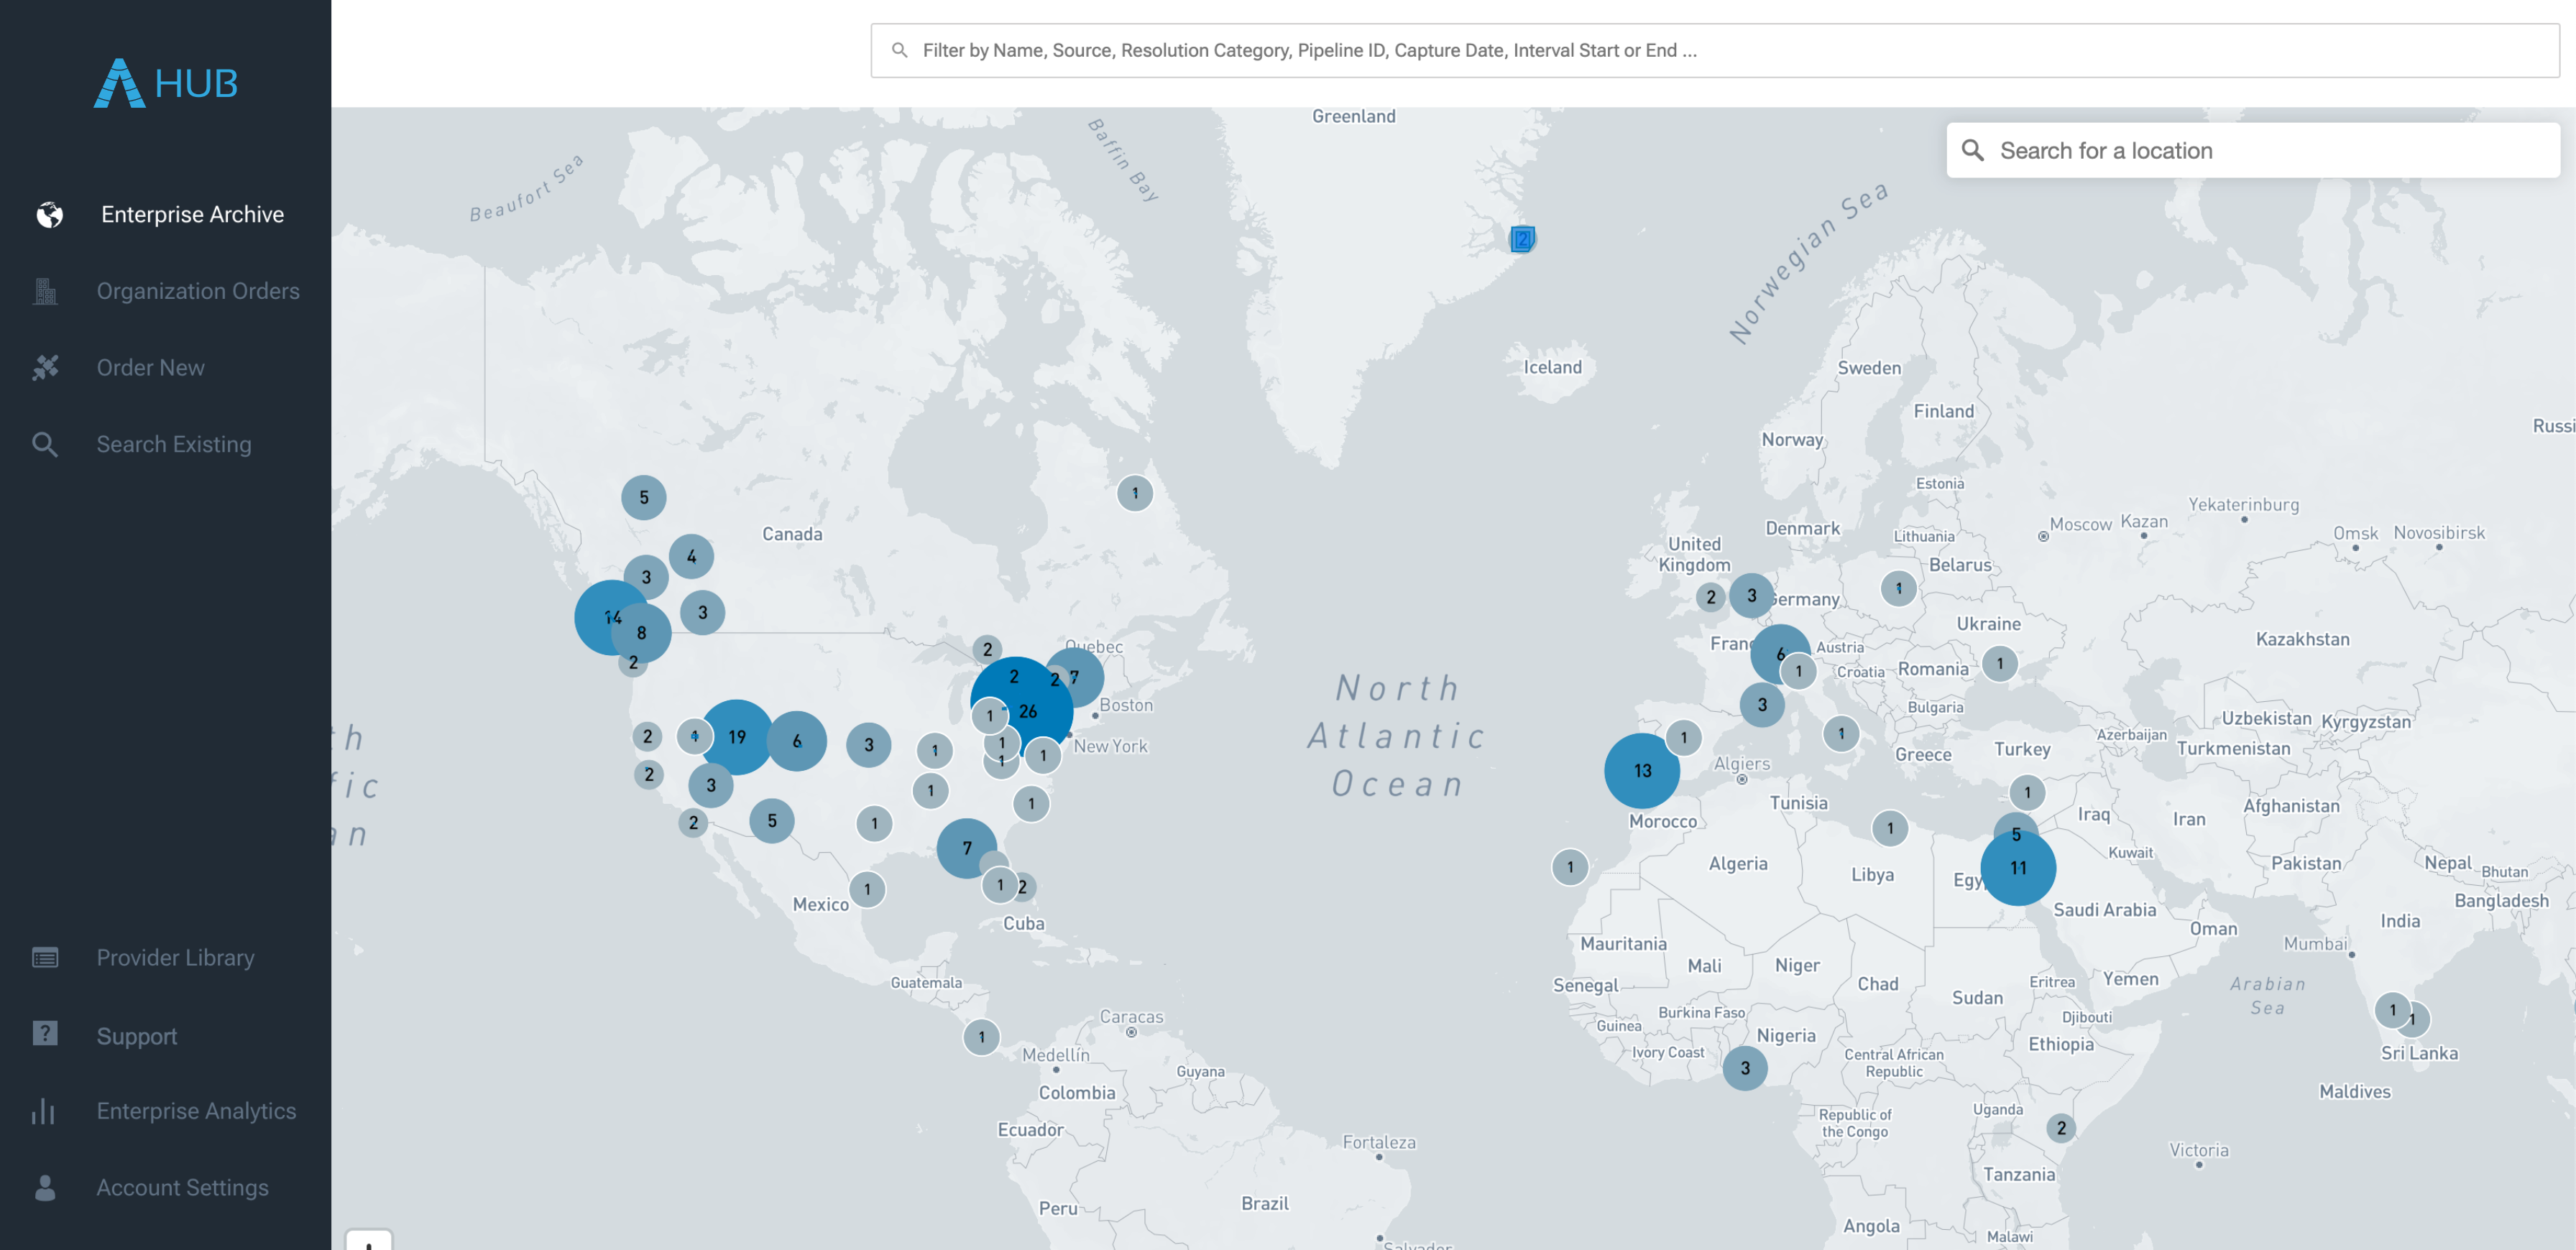Open Search Existing from the sidebar

tap(174, 445)
